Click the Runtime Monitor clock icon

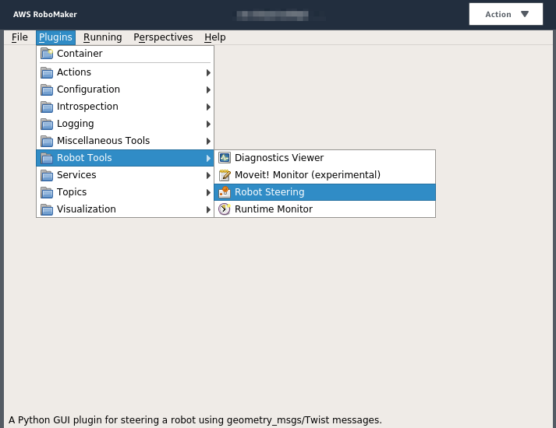[x=225, y=209]
